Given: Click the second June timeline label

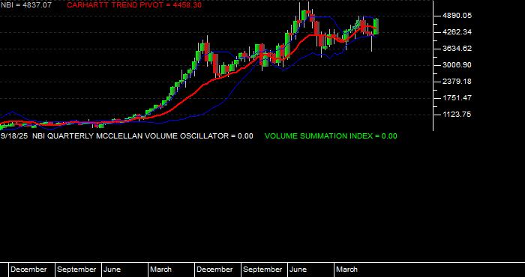Looking at the screenshot, I should pos(298,270).
